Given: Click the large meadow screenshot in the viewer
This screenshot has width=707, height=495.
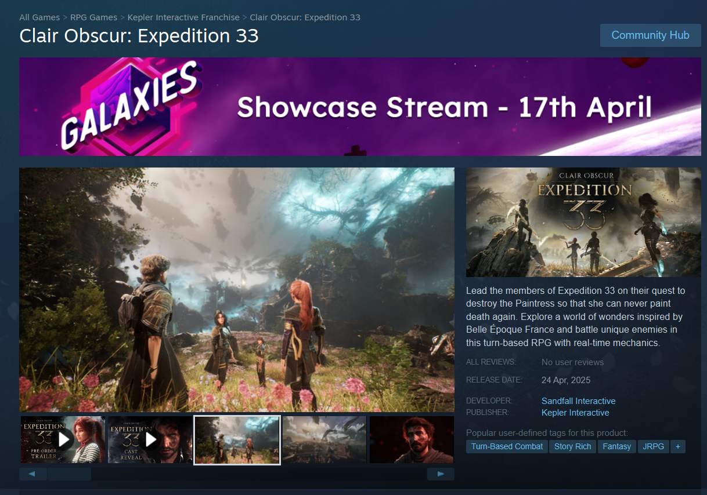Looking at the screenshot, I should [237, 290].
